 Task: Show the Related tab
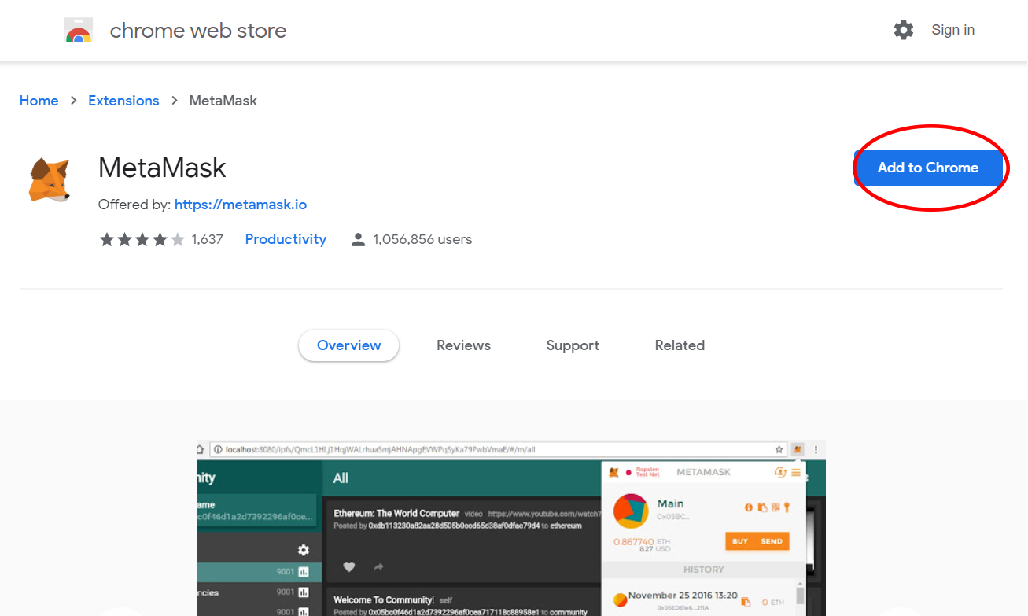click(x=680, y=345)
